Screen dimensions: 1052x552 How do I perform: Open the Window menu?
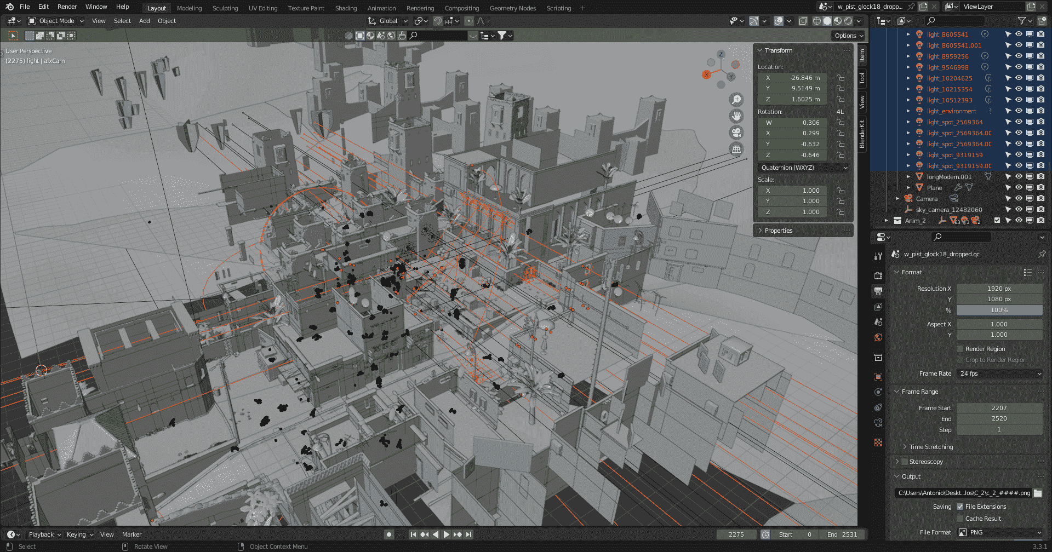point(96,7)
